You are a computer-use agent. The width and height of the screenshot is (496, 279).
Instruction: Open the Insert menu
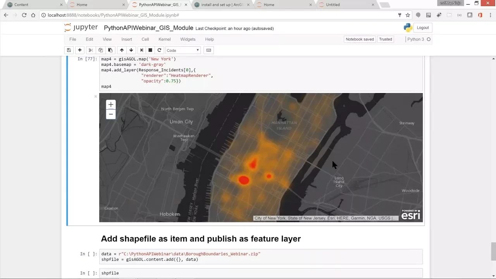coord(127,39)
